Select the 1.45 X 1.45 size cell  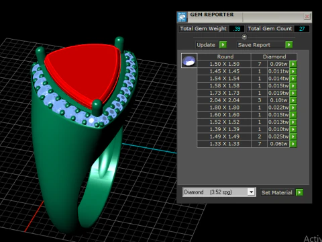tap(224, 71)
